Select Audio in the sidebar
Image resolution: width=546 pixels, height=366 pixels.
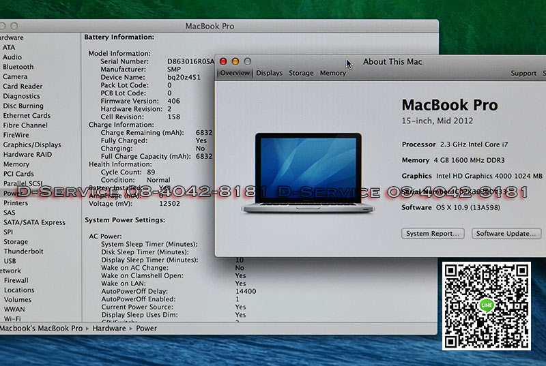(x=12, y=57)
